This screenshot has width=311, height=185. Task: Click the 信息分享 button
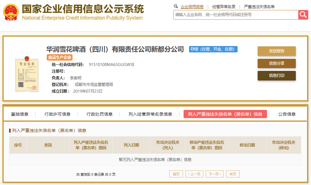277,63
